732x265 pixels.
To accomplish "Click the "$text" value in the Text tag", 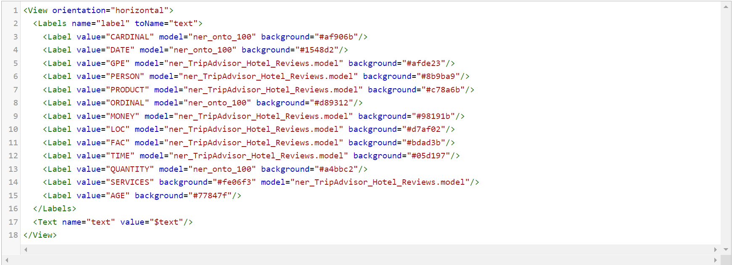I will [166, 222].
